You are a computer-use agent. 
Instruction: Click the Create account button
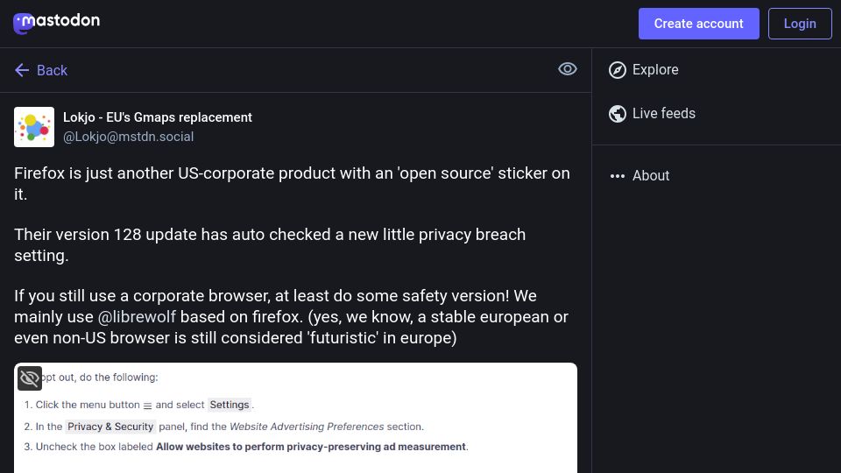[698, 24]
